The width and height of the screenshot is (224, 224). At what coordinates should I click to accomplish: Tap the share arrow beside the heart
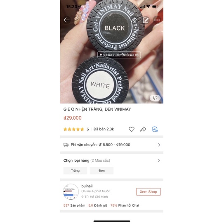coord(143,129)
